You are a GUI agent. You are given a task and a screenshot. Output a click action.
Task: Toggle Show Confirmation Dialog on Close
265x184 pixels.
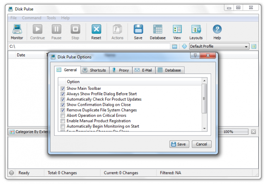pyautogui.click(x=63, y=105)
